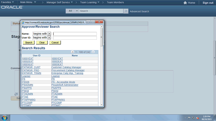Image resolution: width=216 pixels, height=121 pixels.
Task: Click the Action Center flag tray icon
Action: tap(189, 118)
